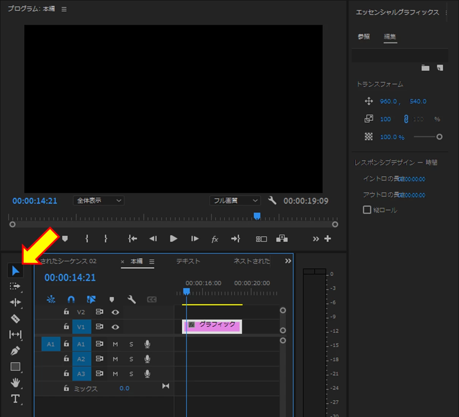The height and width of the screenshot is (417, 459).
Task: Click the new layer icon in Essential Graphics
Action: (x=440, y=68)
